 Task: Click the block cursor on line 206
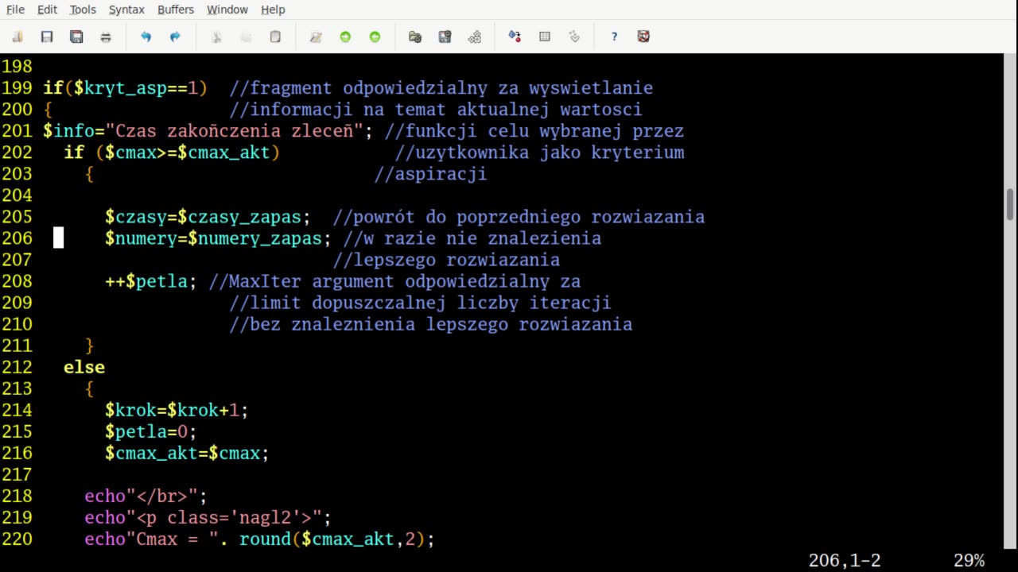58,238
